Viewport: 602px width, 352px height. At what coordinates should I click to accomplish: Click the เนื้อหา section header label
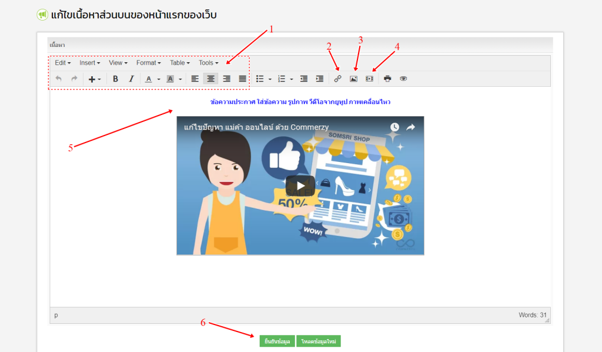[57, 45]
